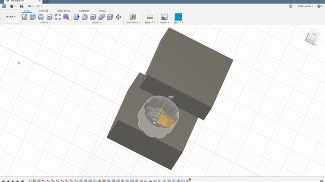Switch to the SURFACE tab
The image size is (325, 182).
[44, 11]
